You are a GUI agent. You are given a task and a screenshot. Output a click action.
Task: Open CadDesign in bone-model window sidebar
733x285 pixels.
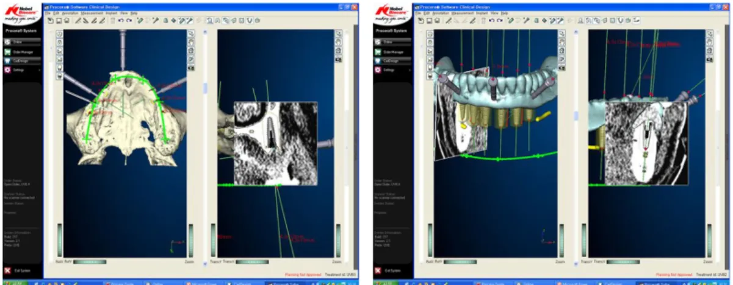coord(22,61)
